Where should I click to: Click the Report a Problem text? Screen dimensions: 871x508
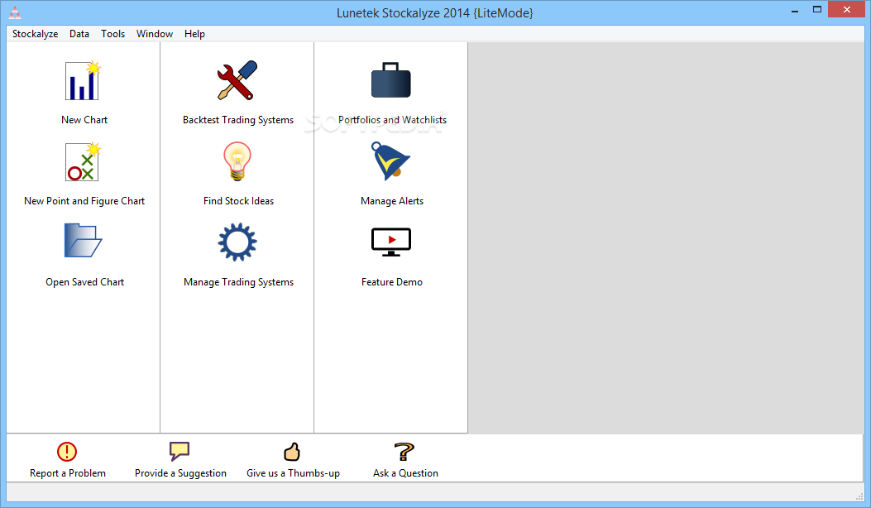click(68, 473)
